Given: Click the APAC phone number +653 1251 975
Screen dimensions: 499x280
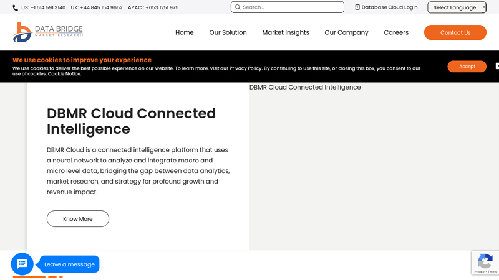Looking at the screenshot, I should 153,7.
